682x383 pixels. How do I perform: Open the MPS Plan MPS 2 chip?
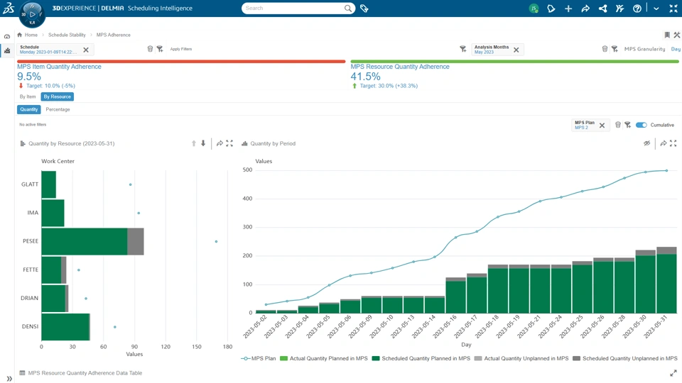pyautogui.click(x=585, y=125)
